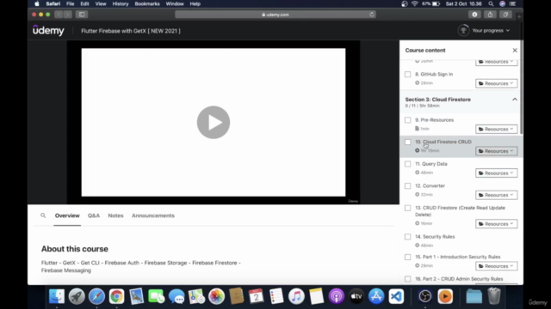Open the search icon beside Overview tab
This screenshot has height=309, width=551.
43,215
